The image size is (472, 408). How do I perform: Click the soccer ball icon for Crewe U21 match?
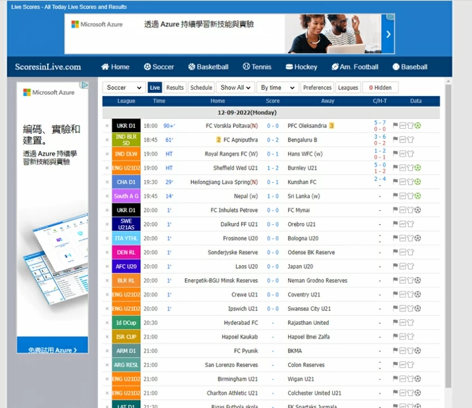coord(417,294)
